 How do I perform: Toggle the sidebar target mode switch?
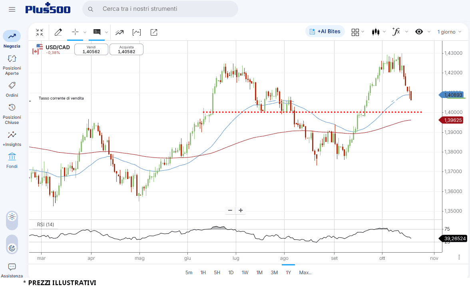pyautogui.click(x=12, y=248)
